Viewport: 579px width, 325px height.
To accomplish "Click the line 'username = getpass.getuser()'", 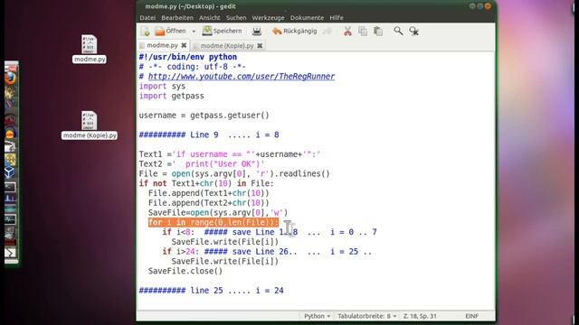I will pos(204,116).
